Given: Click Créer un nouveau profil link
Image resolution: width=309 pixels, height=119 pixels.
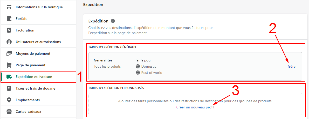Looking at the screenshot, I should tap(195, 107).
